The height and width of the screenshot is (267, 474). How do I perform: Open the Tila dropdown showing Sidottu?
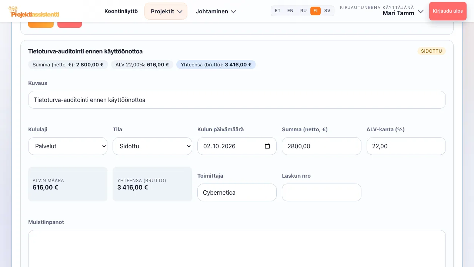click(x=152, y=146)
